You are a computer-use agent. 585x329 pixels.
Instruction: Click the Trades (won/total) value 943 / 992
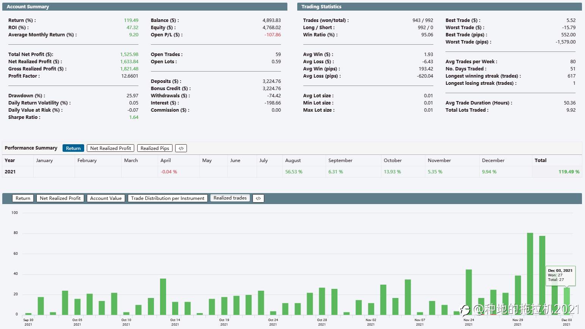[423, 20]
